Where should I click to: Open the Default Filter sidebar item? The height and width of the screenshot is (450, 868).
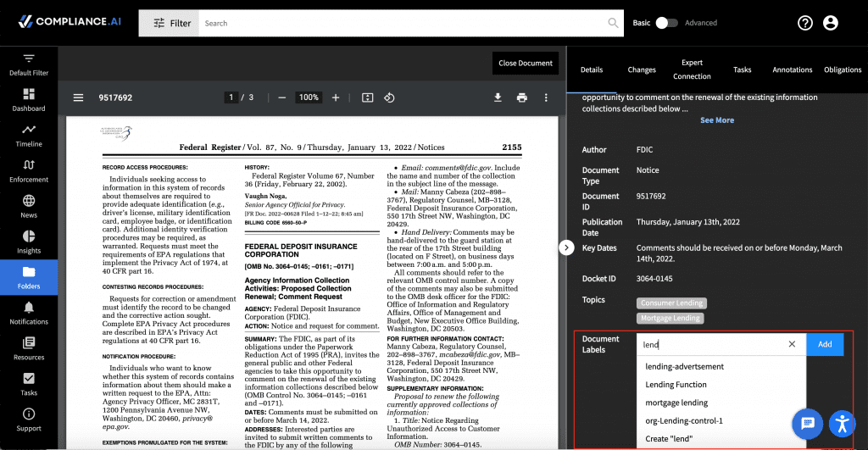pos(29,64)
